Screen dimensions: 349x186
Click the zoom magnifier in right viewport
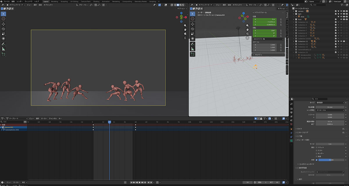pyautogui.click(x=247, y=25)
